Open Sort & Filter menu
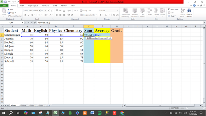This screenshot has width=206, height=116. [183, 13]
